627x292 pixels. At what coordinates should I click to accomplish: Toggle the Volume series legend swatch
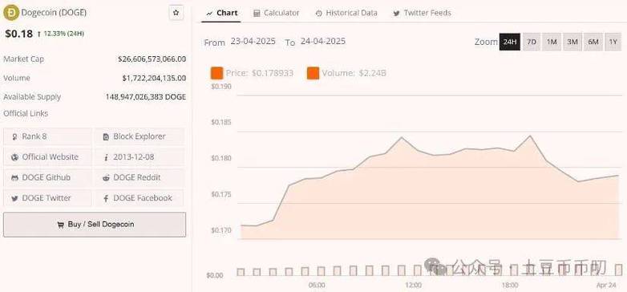click(x=313, y=73)
